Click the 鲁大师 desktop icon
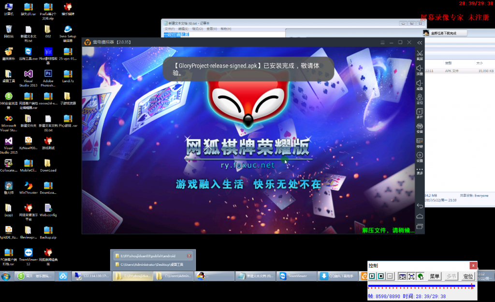The height and width of the screenshot is (302, 495). (9, 188)
